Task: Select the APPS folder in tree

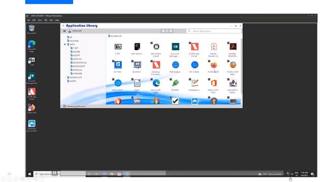Action: point(71,44)
